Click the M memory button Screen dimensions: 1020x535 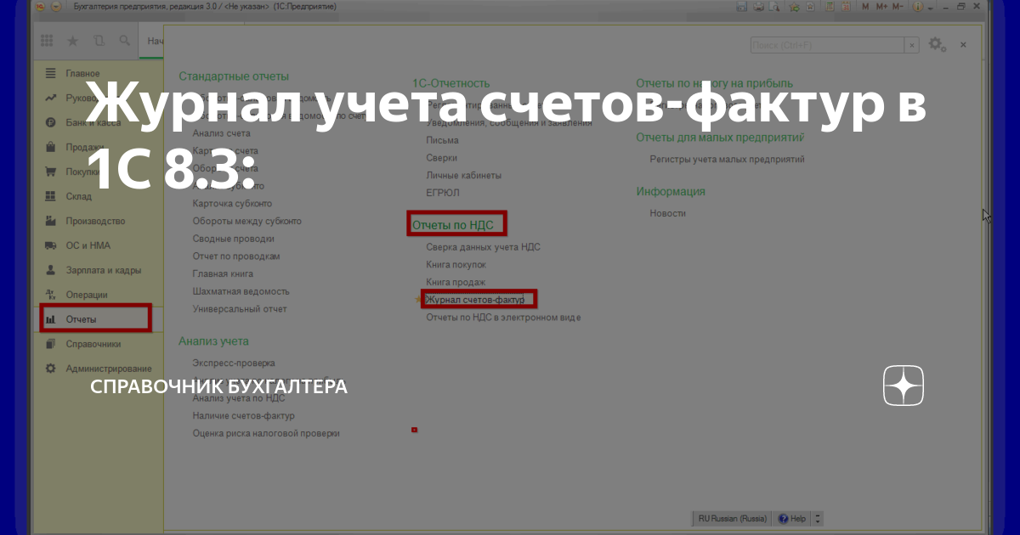click(865, 6)
